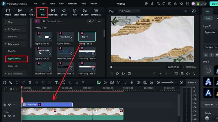
Task: Lock the Typewriter title track
Action: pos(5,105)
